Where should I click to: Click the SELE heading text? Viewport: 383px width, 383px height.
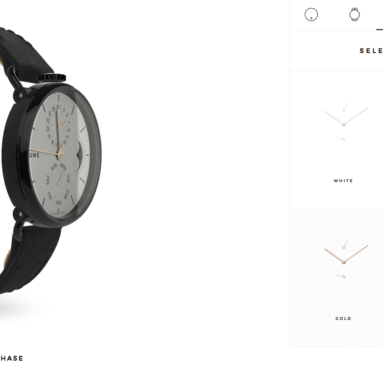[x=371, y=51]
